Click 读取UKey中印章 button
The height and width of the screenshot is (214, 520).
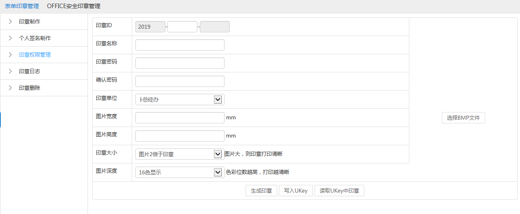tap(339, 191)
